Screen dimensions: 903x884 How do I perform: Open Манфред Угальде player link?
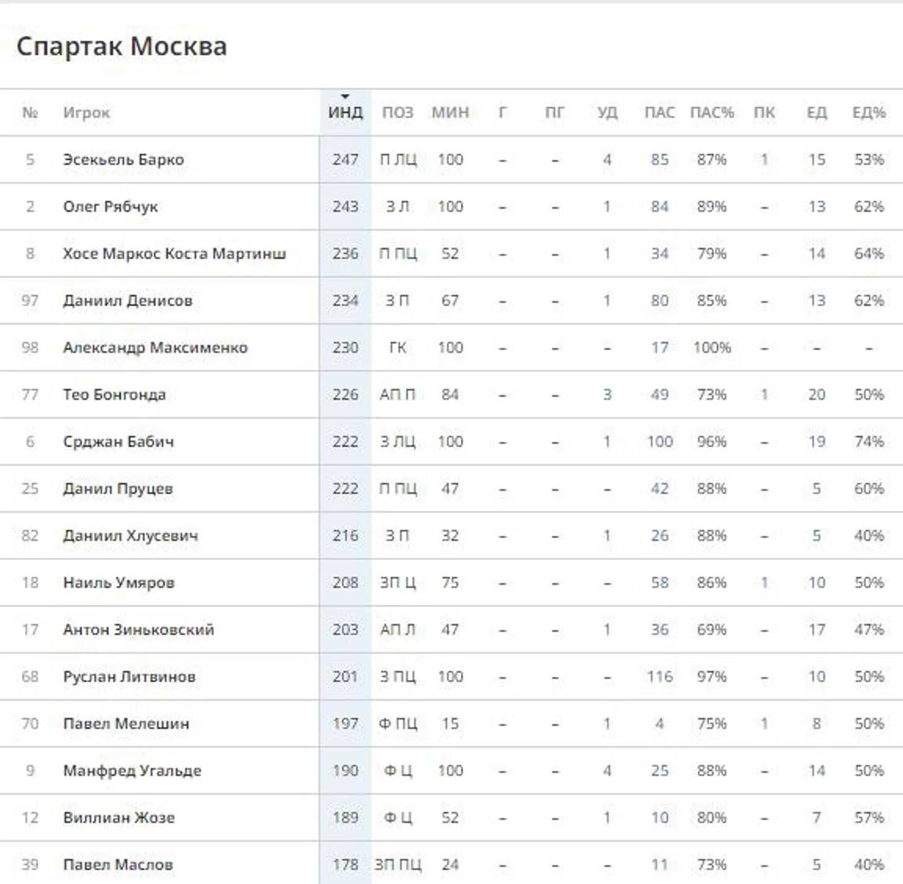132,770
